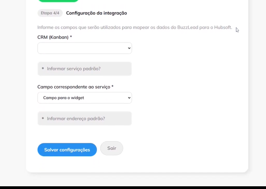
Task: Exit using the Sair button
Action: (x=112, y=148)
